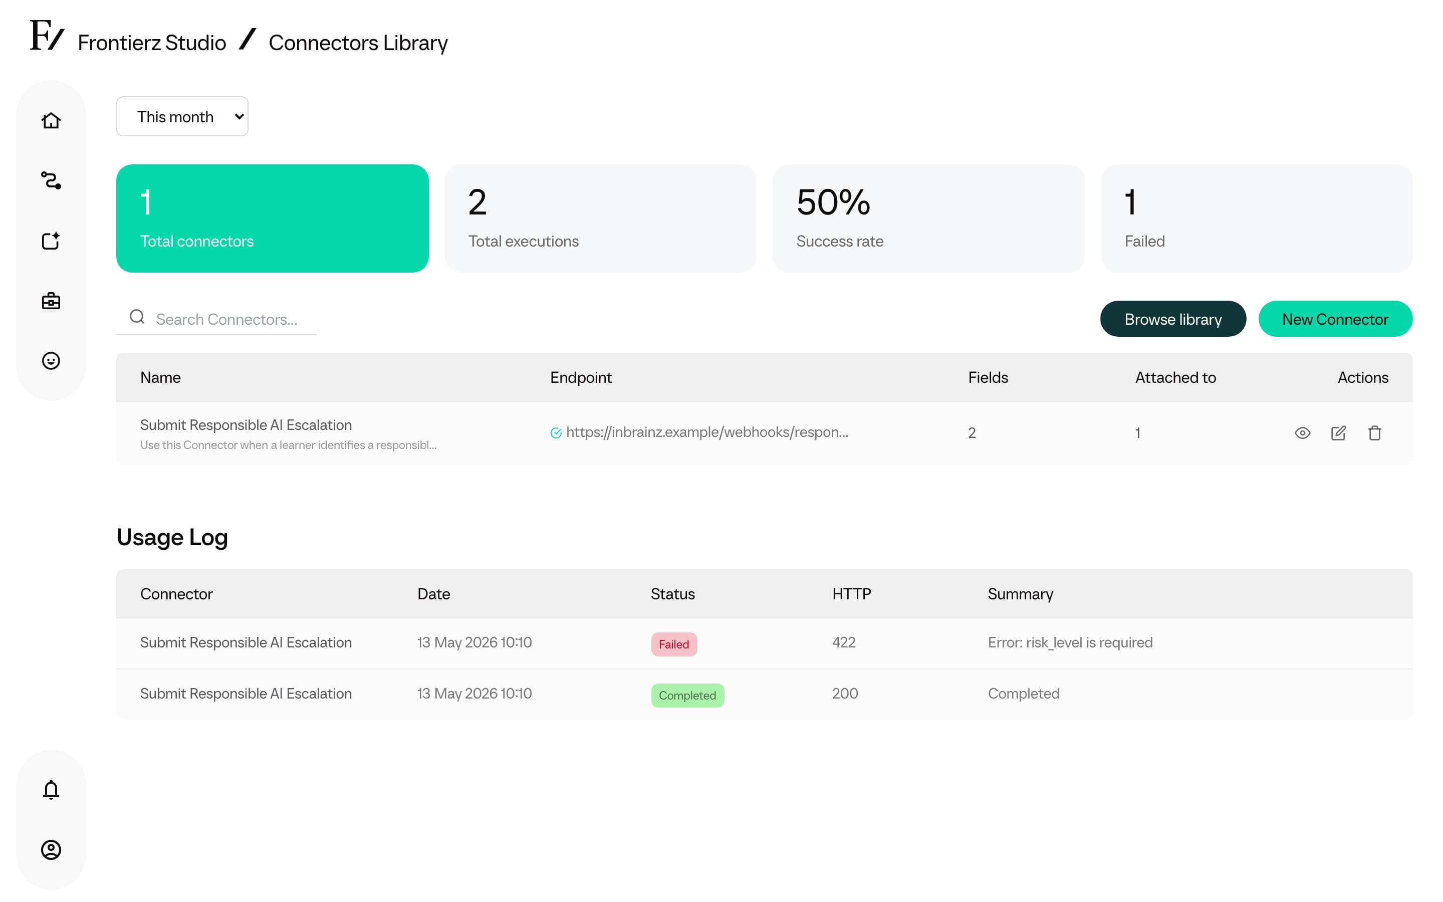Screen dimensions: 1443x902
Task: Select the Total connectors card
Action: [272, 218]
